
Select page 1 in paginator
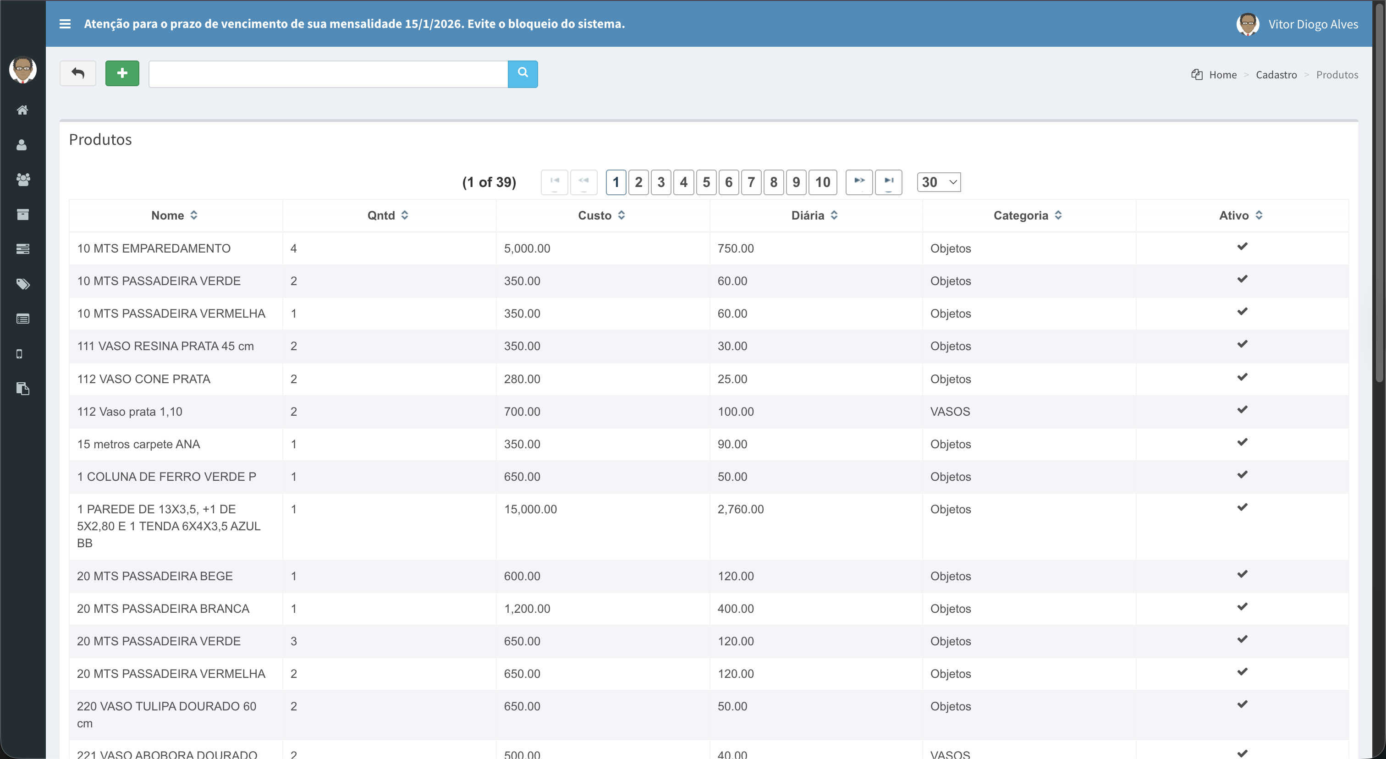click(x=616, y=182)
